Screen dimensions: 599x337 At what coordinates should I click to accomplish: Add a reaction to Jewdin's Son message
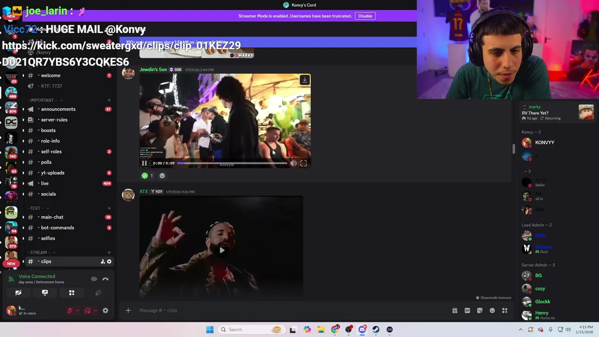point(162,176)
